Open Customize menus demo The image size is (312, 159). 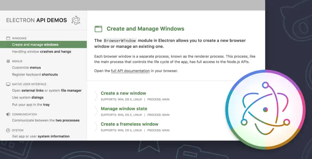point(26,68)
